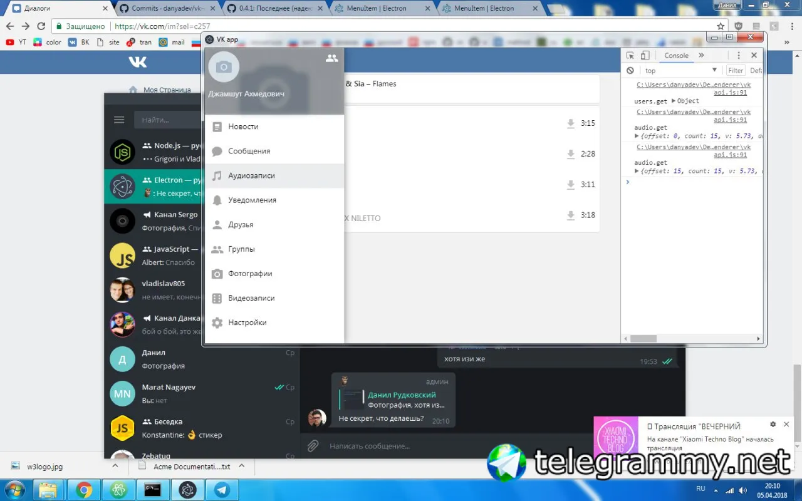This screenshot has width=802, height=501.
Task: Show more DevTools tabs with the chevron
Action: [701, 56]
